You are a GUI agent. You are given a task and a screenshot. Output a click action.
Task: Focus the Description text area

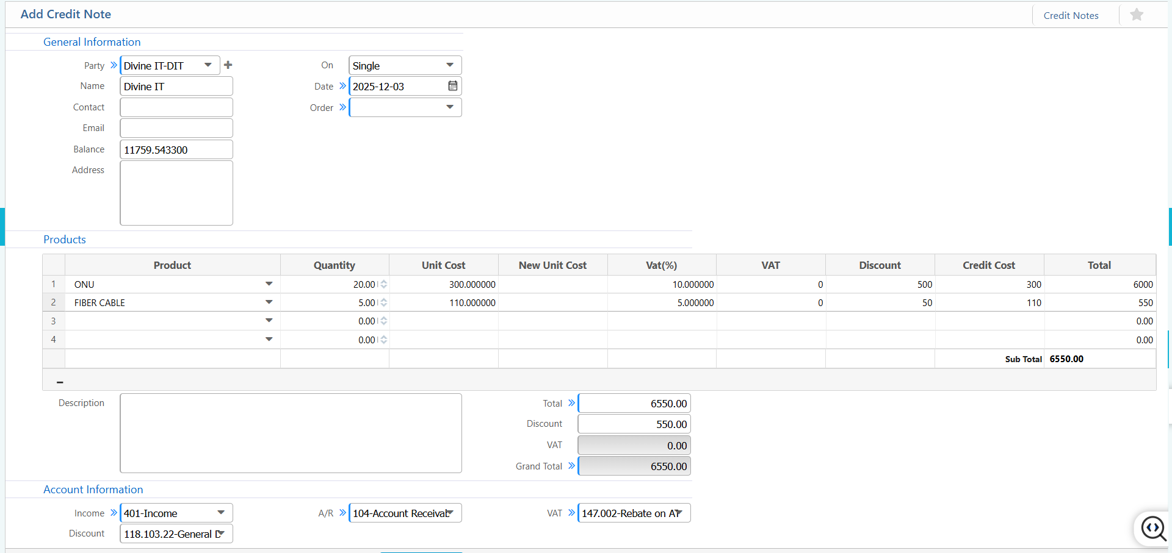point(291,433)
